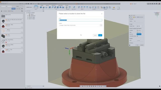This screenshot has height=90, width=161.
Task: Toggle the checkbox below Stock Point row
Action: click(x=137, y=36)
